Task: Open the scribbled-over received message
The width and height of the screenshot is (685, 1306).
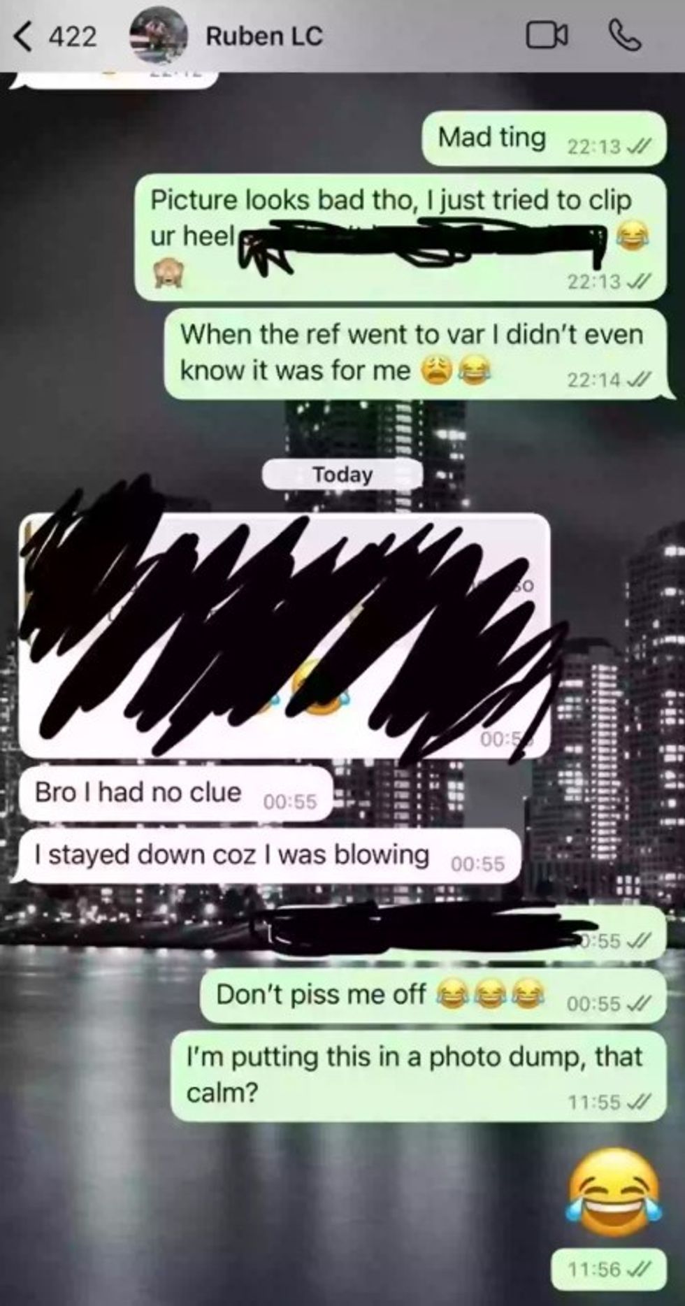Action: (284, 636)
